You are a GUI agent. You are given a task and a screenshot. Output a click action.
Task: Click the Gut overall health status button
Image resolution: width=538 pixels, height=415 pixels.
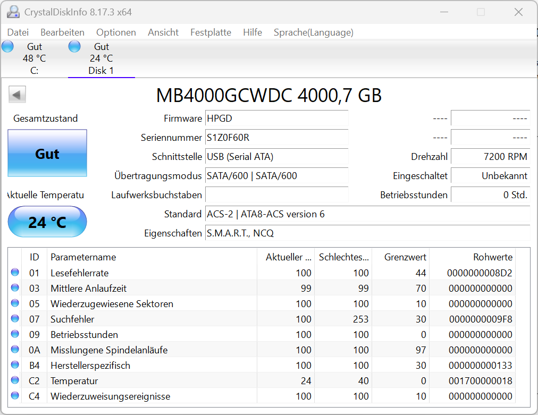[x=47, y=154]
